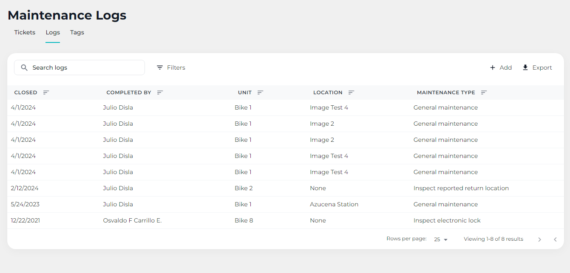Select the Logs tab

coord(53,32)
